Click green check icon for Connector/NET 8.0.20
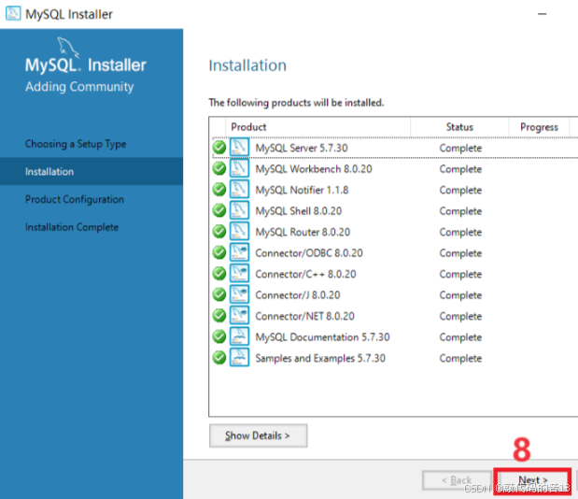The image size is (578, 499). pyautogui.click(x=219, y=316)
